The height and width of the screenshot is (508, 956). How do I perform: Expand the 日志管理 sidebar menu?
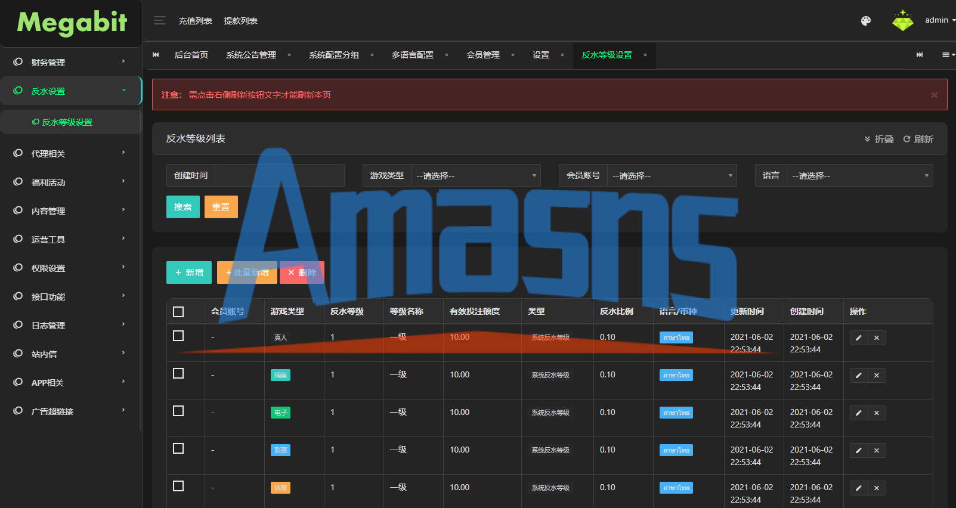(71, 325)
